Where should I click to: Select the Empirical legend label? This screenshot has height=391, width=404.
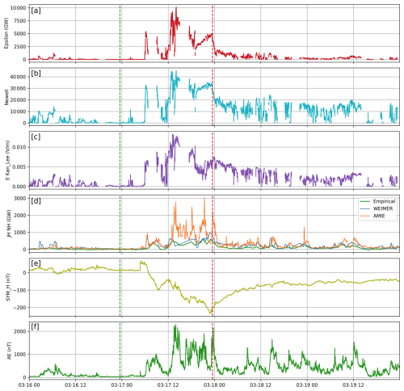point(384,201)
